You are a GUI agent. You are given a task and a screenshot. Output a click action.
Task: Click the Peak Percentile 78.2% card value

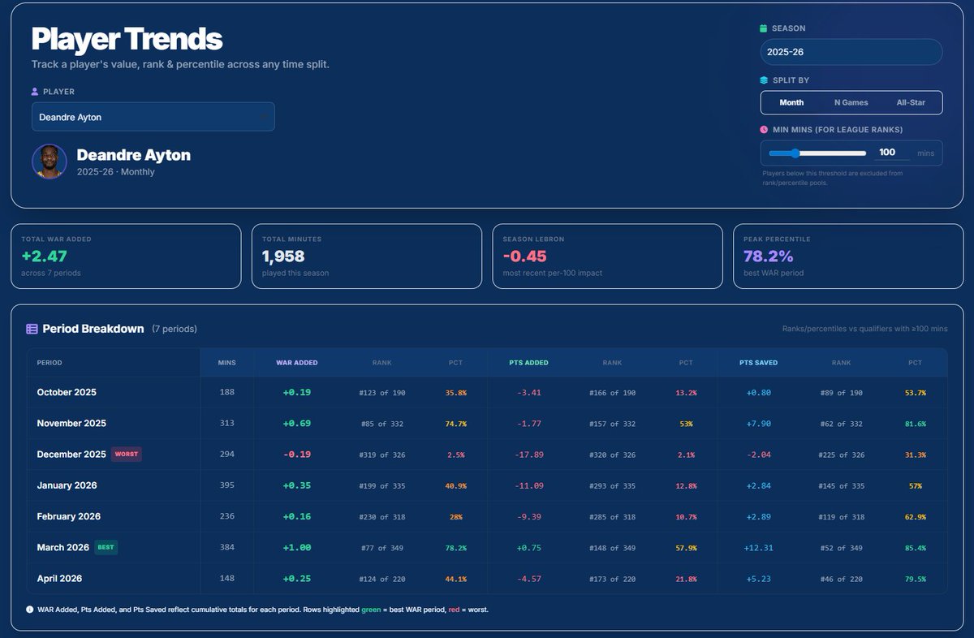pos(770,256)
